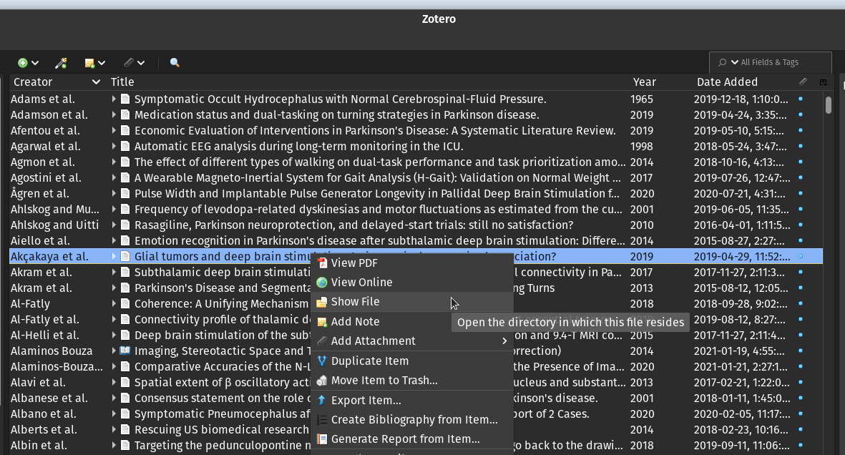Click attachment dot for Adams et al. row

click(x=800, y=99)
